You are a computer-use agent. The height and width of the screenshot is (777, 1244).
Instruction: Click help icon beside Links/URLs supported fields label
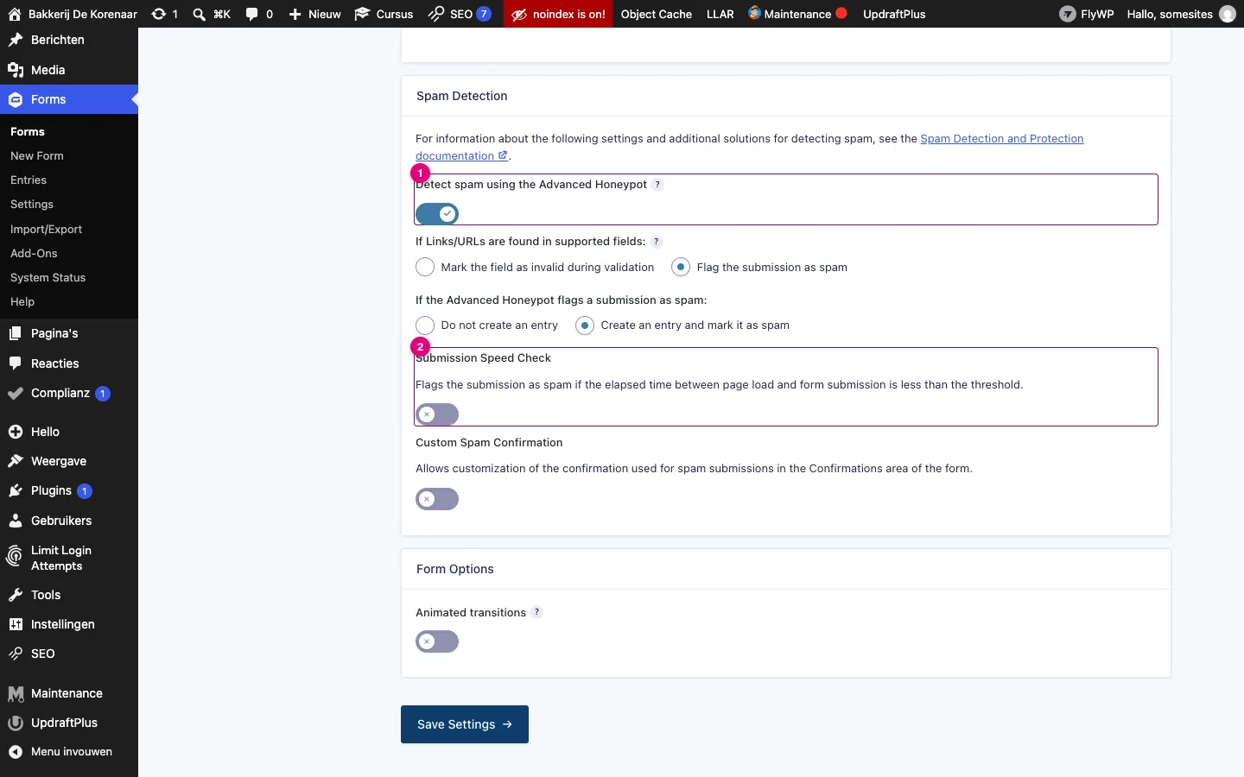click(657, 242)
